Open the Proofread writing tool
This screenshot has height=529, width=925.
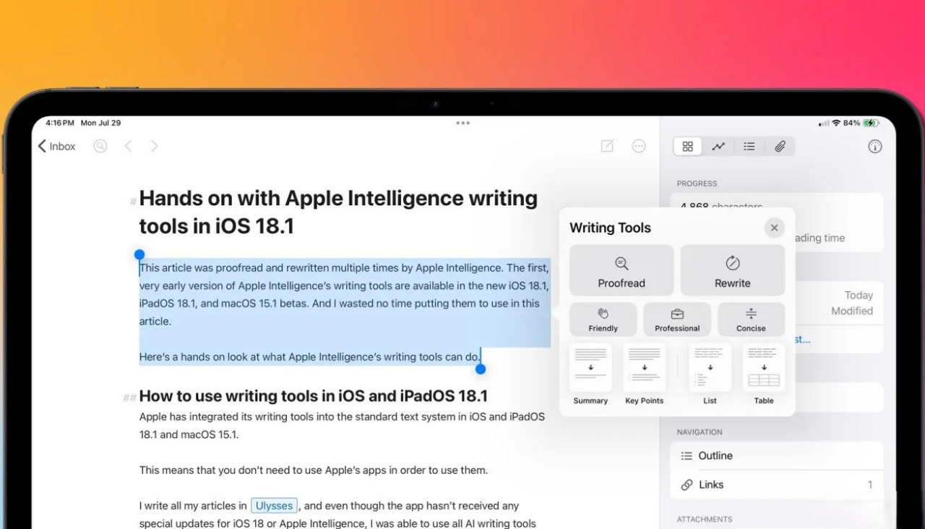coord(621,270)
